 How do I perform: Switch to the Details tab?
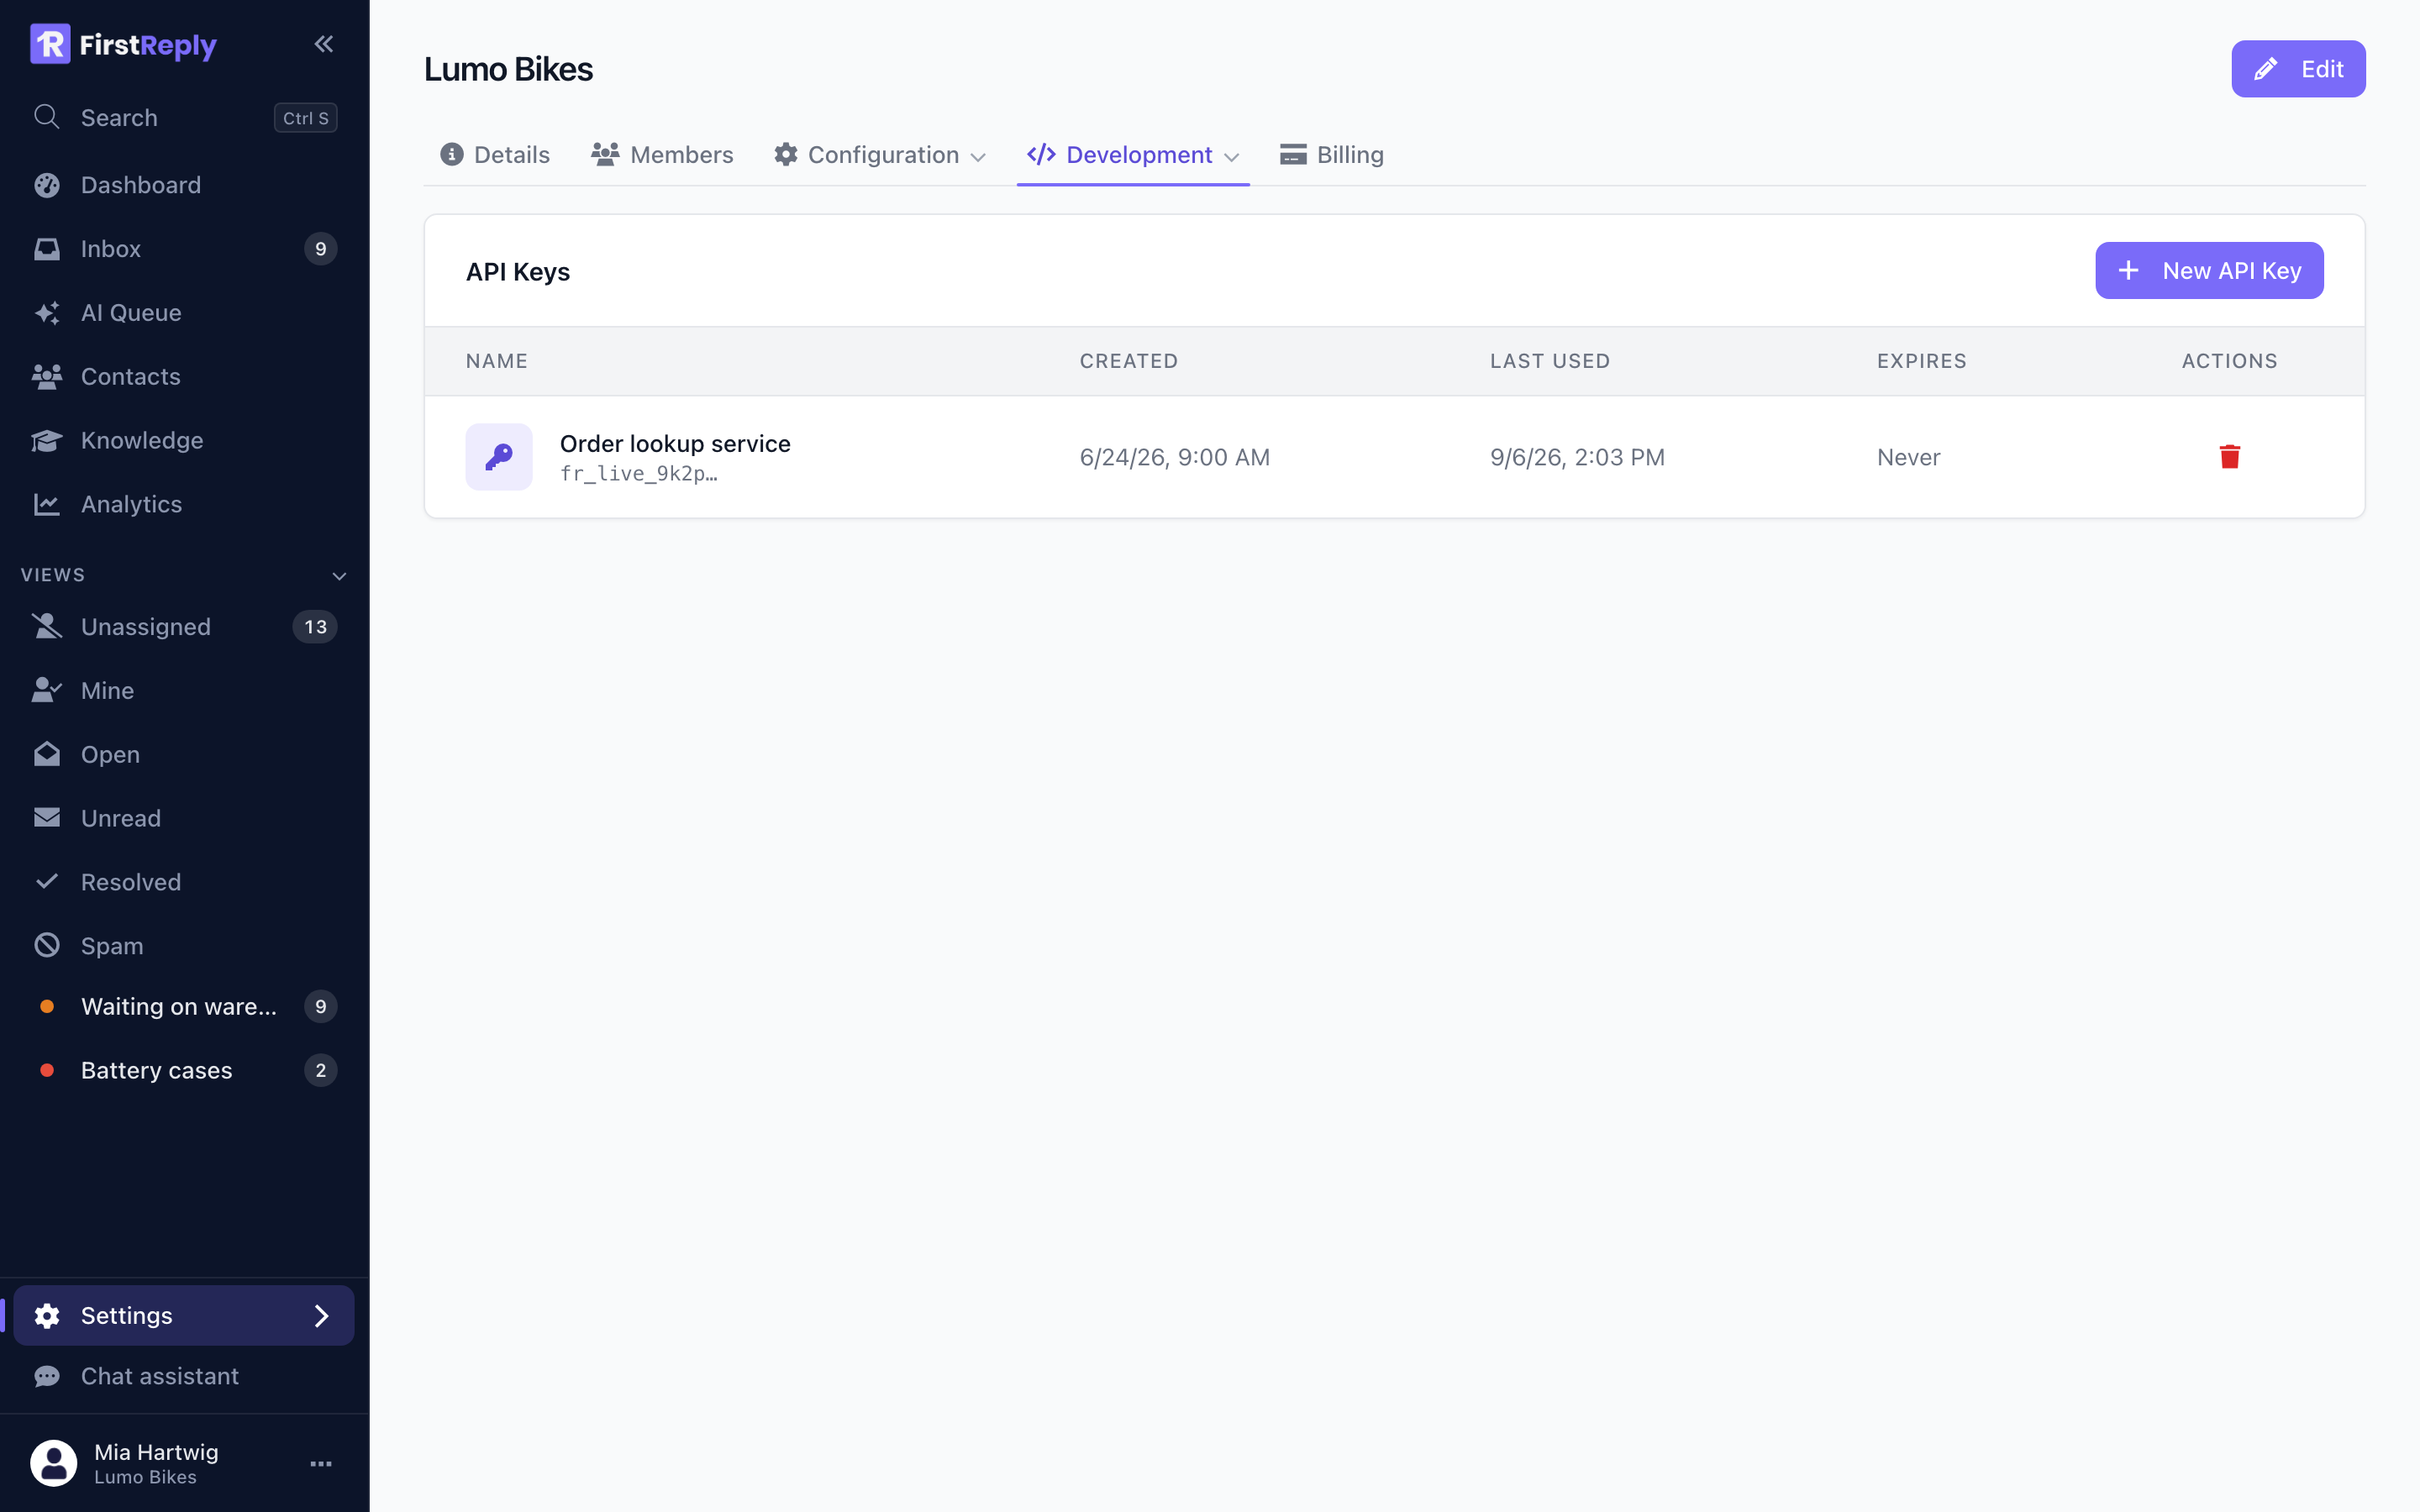[495, 155]
